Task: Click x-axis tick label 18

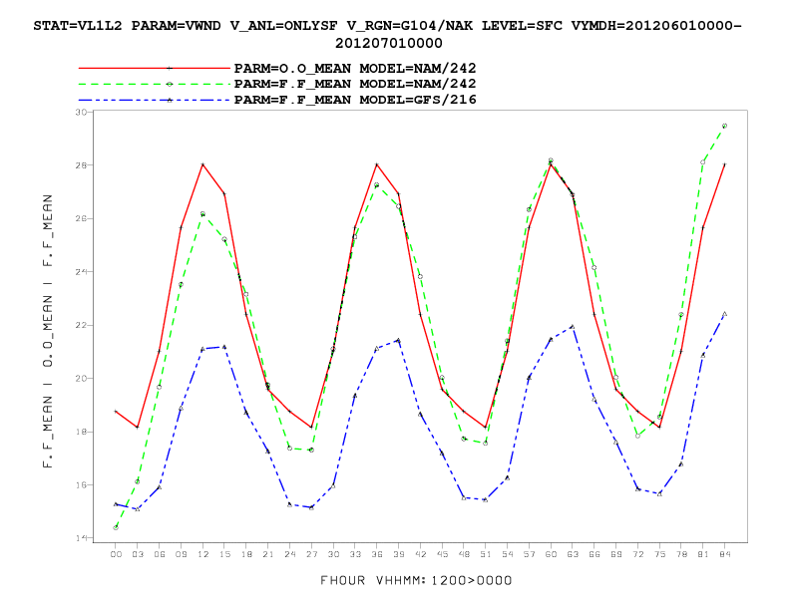Action: pyautogui.click(x=246, y=554)
